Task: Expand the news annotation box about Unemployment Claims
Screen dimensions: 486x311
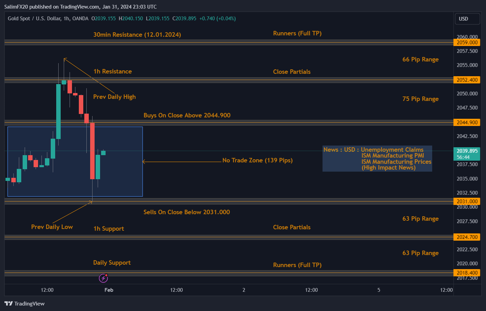Action: point(377,158)
